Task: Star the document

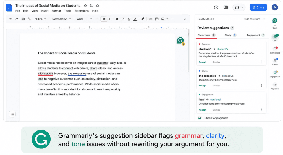Action: [85, 6]
